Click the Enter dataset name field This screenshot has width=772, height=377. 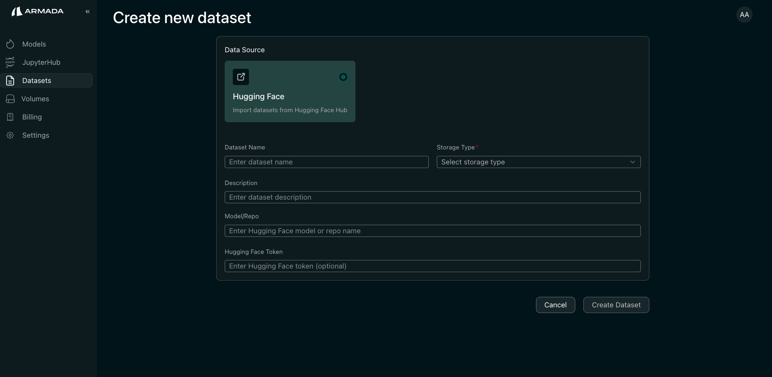pyautogui.click(x=326, y=162)
